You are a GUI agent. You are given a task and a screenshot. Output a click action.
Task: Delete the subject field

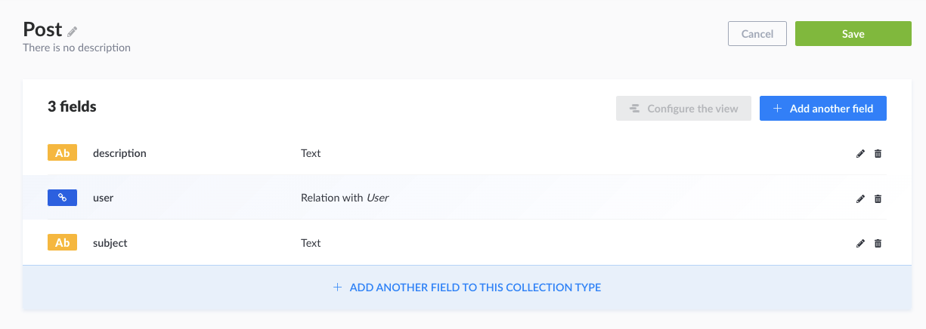(x=878, y=243)
